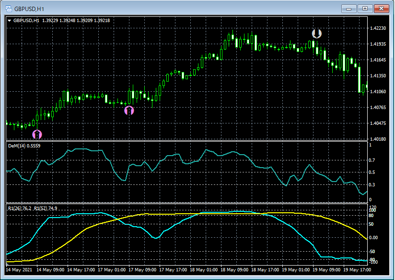This screenshot has width=395, height=280.
Task: Click the 18 May 09:00 time label
Action: (x=233, y=270)
